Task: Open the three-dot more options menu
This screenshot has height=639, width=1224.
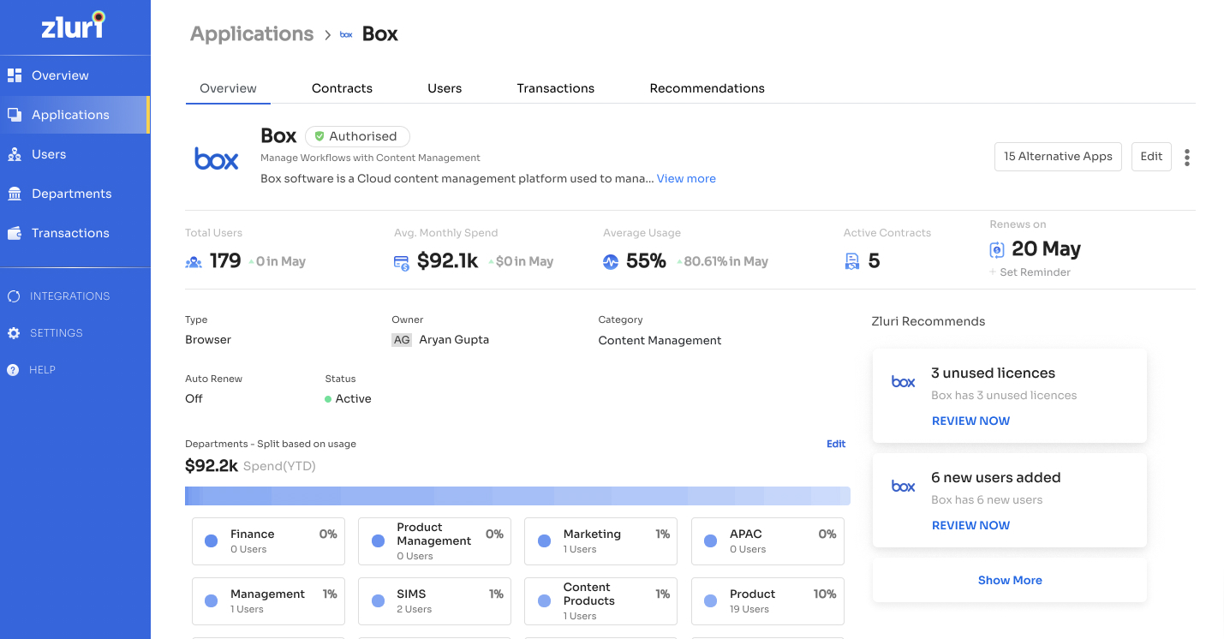Action: click(x=1187, y=158)
